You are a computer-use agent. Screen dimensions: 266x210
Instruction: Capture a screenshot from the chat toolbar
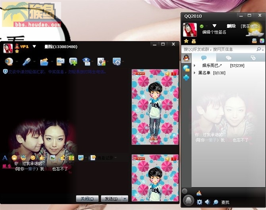coord(81,158)
